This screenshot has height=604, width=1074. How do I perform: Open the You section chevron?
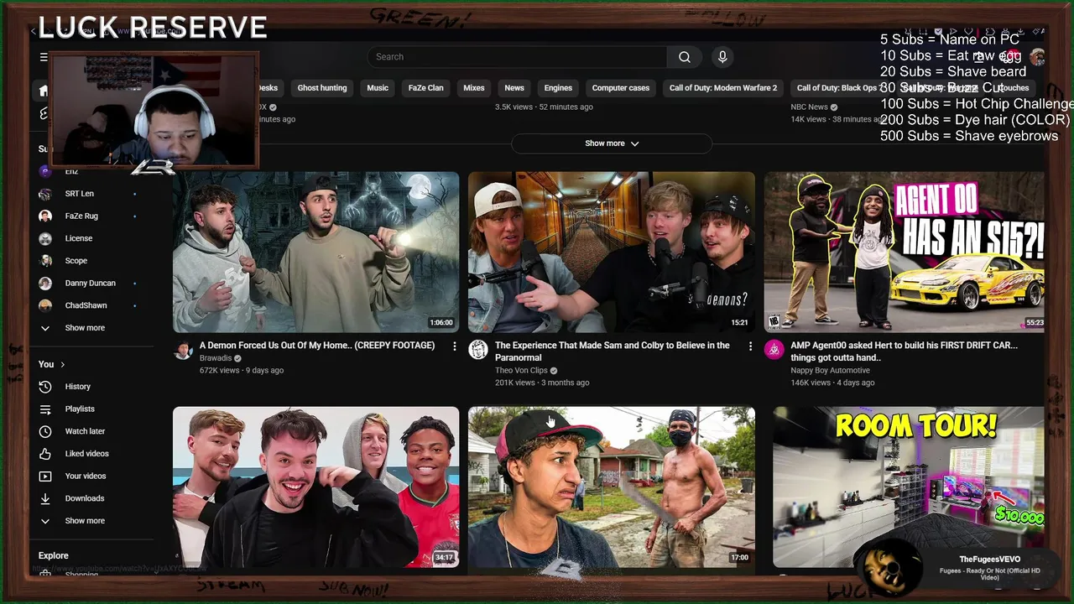pos(62,365)
